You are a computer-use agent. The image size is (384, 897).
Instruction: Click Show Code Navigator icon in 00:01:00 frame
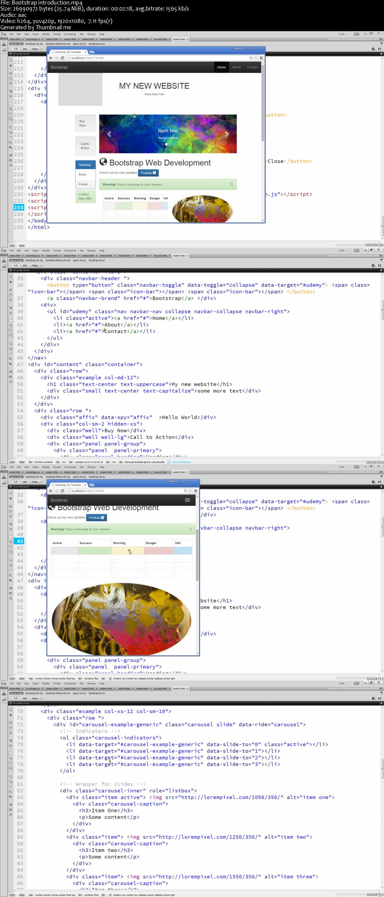(10, 282)
